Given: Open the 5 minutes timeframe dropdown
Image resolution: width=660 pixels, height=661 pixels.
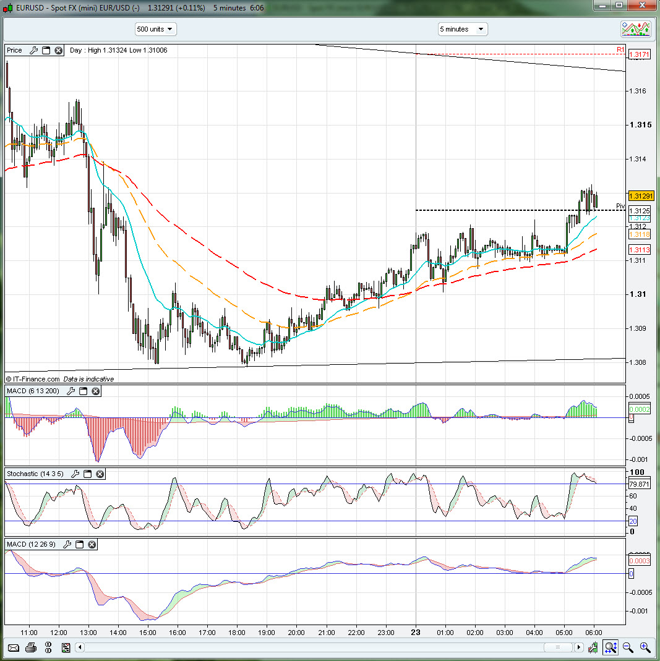Looking at the screenshot, I should coord(463,29).
